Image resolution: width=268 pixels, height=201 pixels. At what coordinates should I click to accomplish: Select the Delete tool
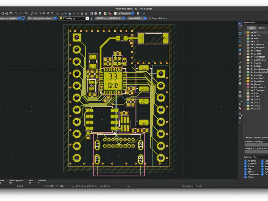pos(240,108)
